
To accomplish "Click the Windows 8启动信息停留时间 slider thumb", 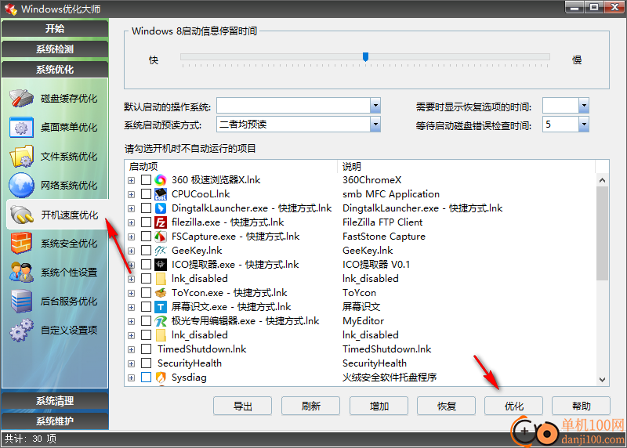I will click(365, 56).
